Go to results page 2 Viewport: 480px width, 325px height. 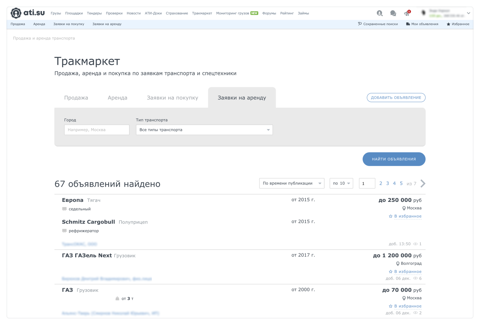click(381, 183)
